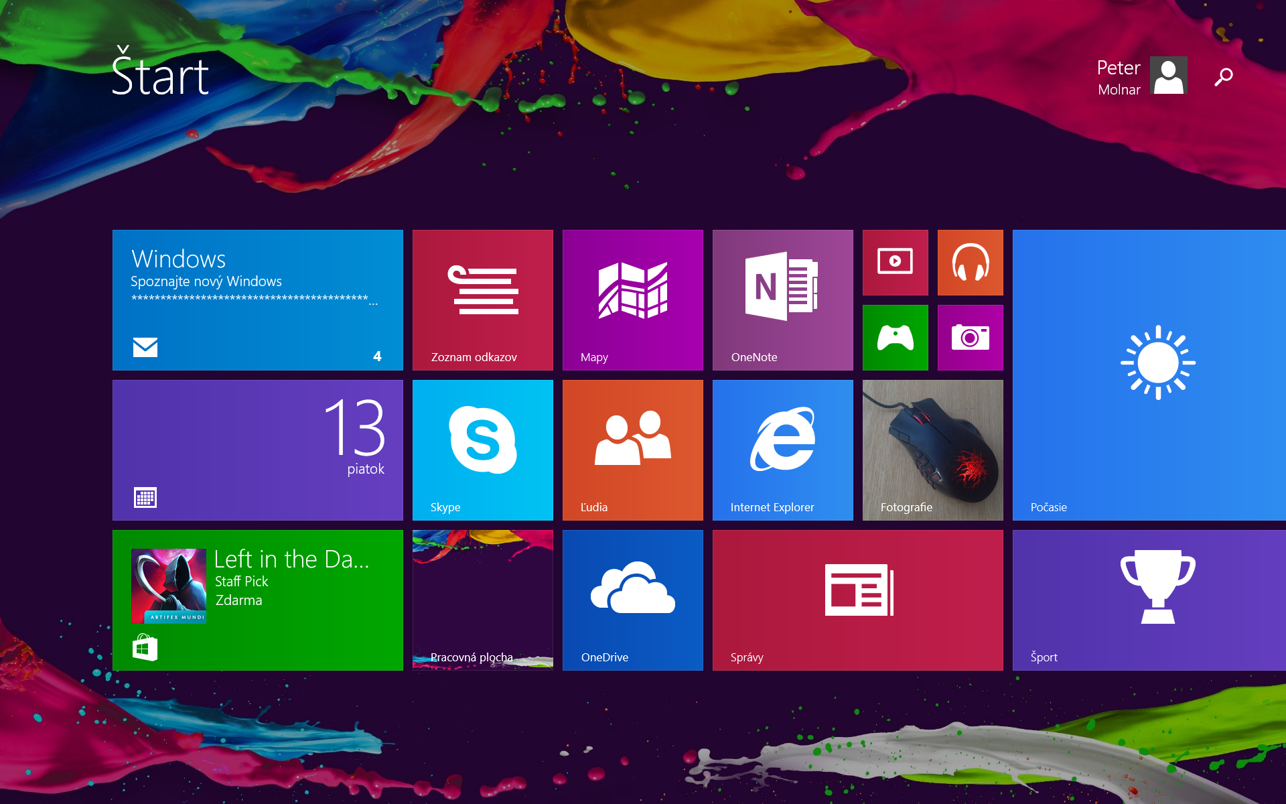Open the Peter Molnar user account menu
The image size is (1286, 804).
pos(1141,76)
